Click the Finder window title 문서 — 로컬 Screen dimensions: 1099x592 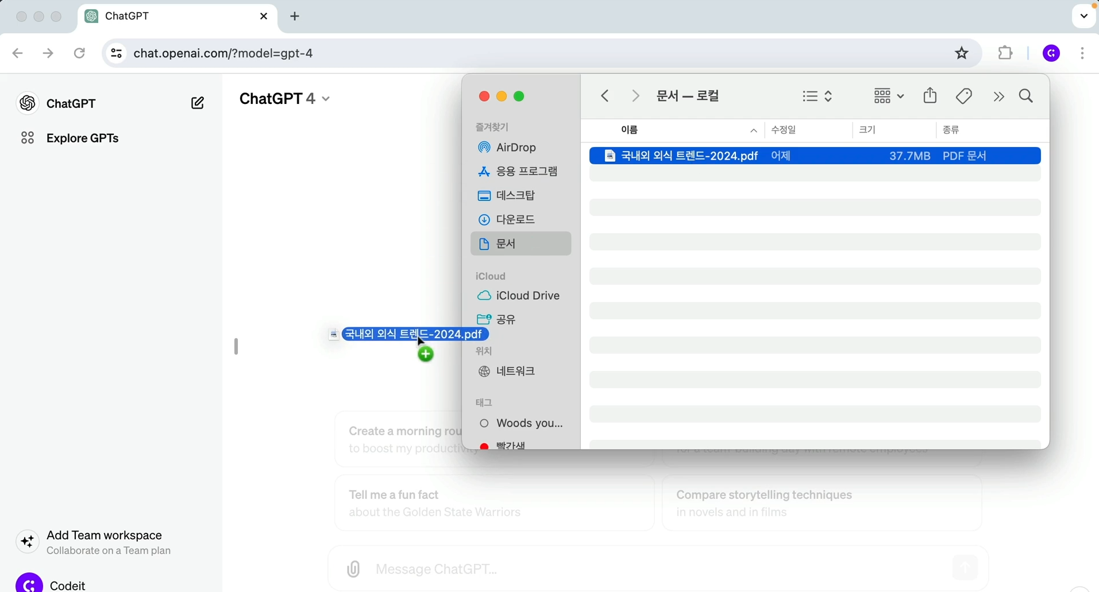pos(688,96)
